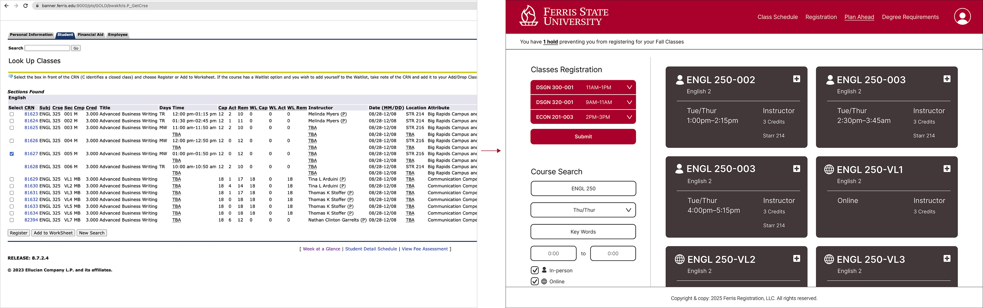Open Class Schedule in the top navigation

(x=777, y=17)
